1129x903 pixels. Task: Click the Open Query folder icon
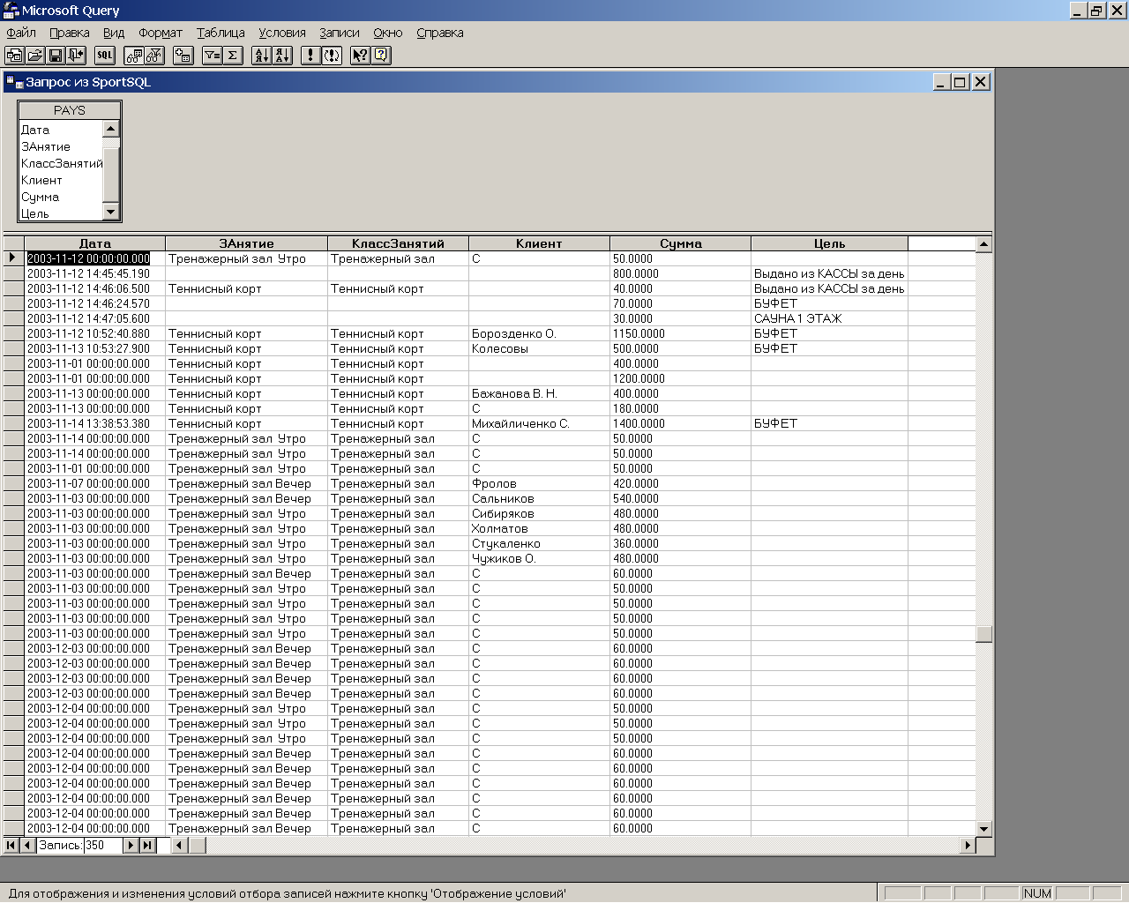[34, 56]
